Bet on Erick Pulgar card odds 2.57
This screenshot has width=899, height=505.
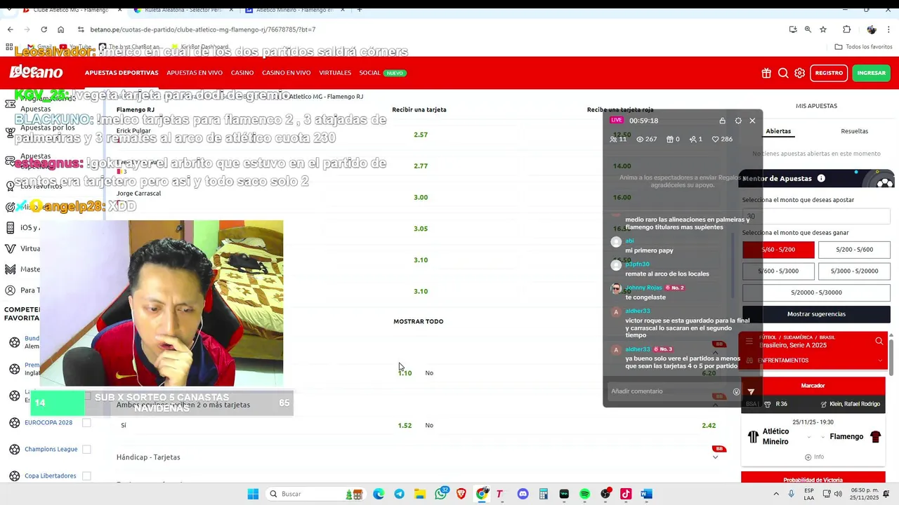point(421,135)
